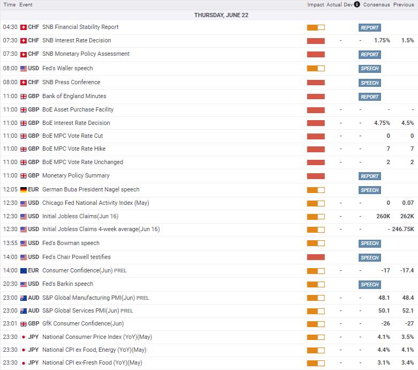Screen dimensions: 418x370
Task: Click UK flag on Bank of England Minutes
Action: click(24, 97)
